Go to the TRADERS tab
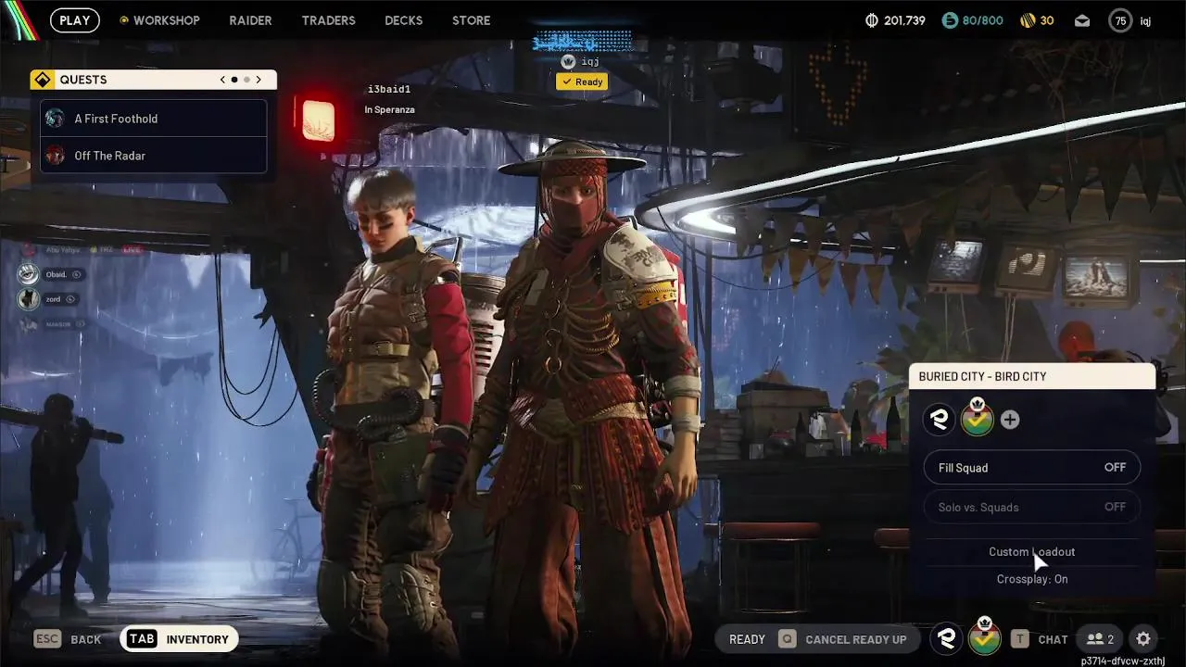1186x667 pixels. pos(329,20)
